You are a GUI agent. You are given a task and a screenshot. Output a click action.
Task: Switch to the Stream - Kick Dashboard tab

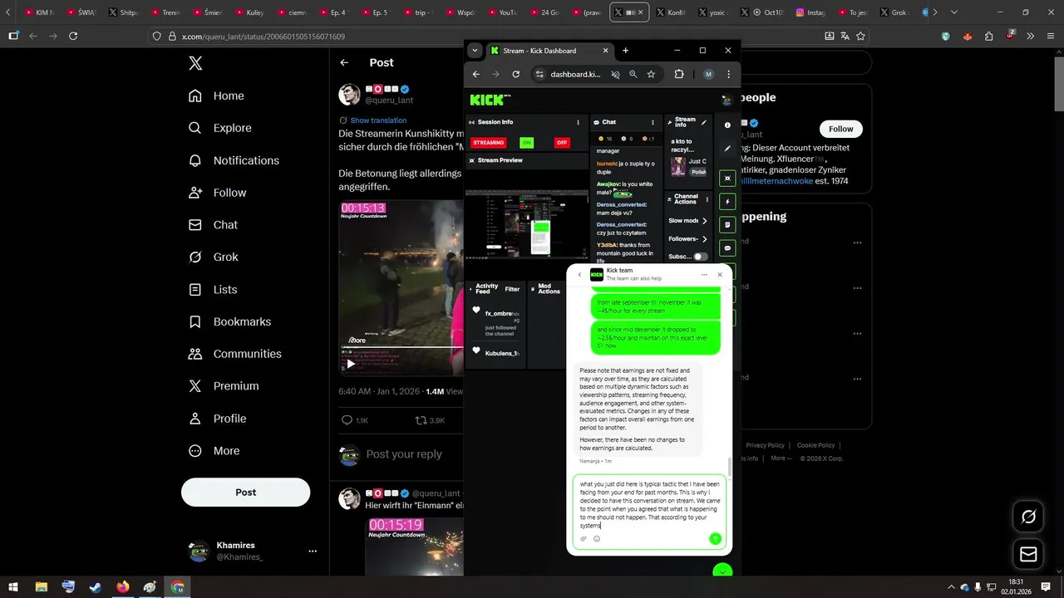click(549, 51)
